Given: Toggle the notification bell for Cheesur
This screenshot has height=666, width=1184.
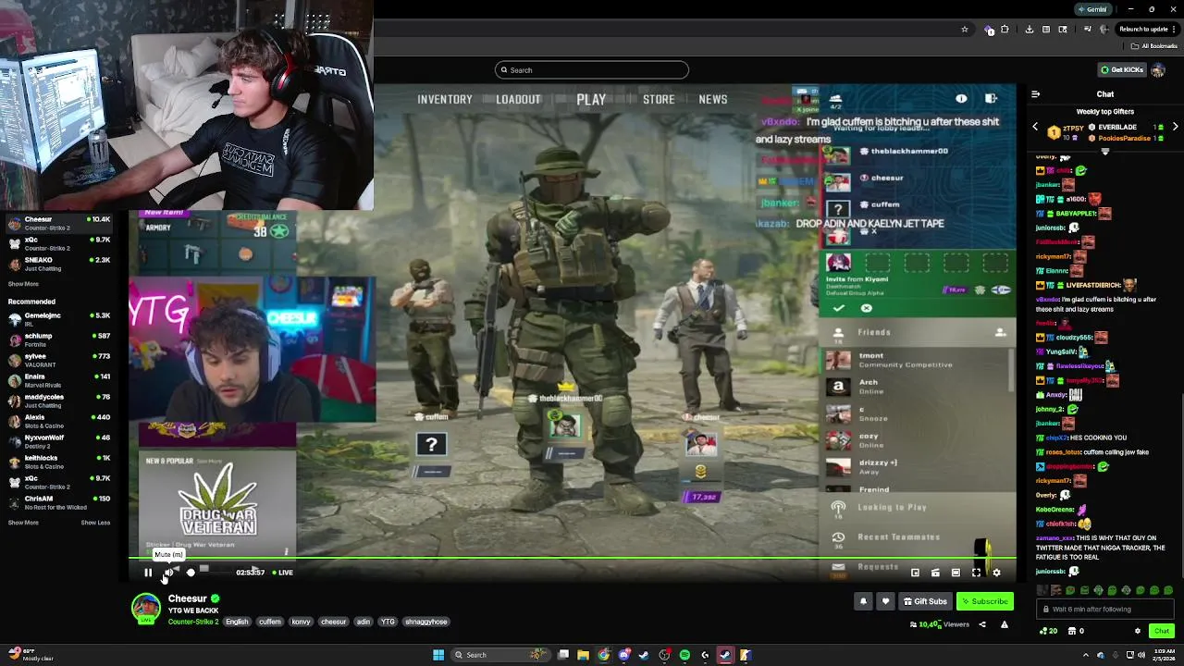Looking at the screenshot, I should tap(863, 601).
